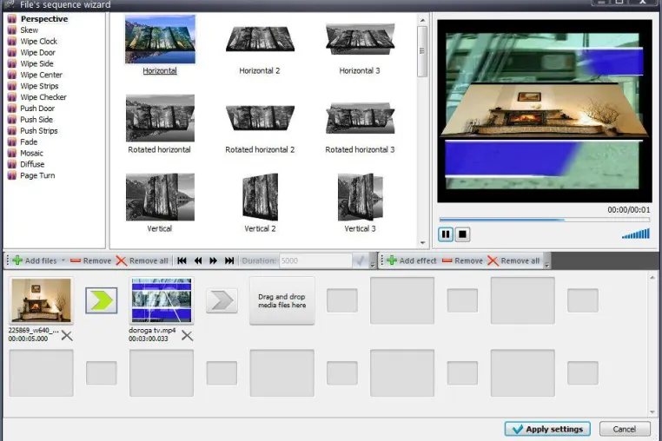The image size is (662, 441).
Task: Select the Rotated horizontal 3 thumbnail
Action: tap(361, 118)
